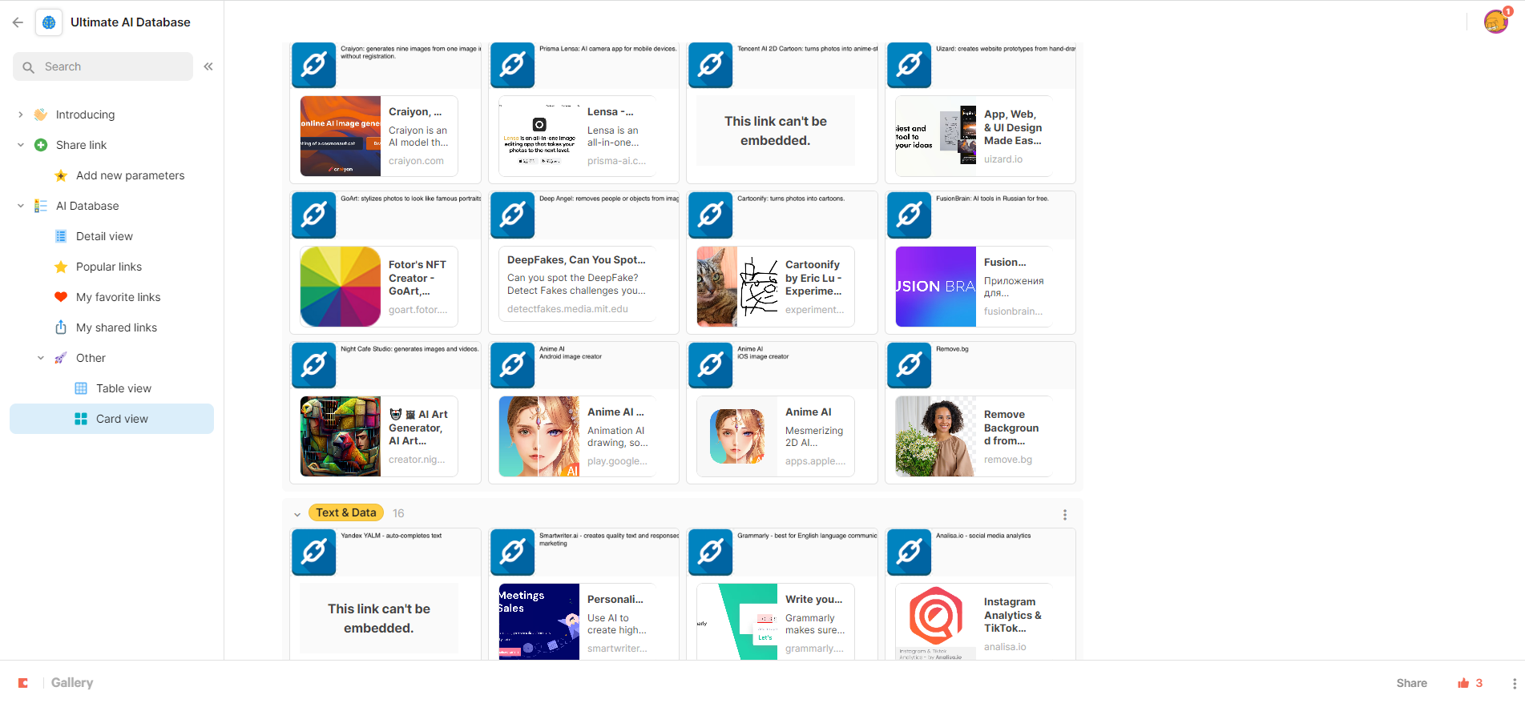
Task: Click the FusionBrain card link icon
Action: pyautogui.click(x=910, y=215)
